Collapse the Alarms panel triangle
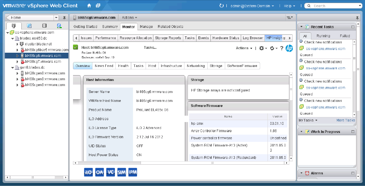This screenshot has width=365, height=186. (301, 173)
